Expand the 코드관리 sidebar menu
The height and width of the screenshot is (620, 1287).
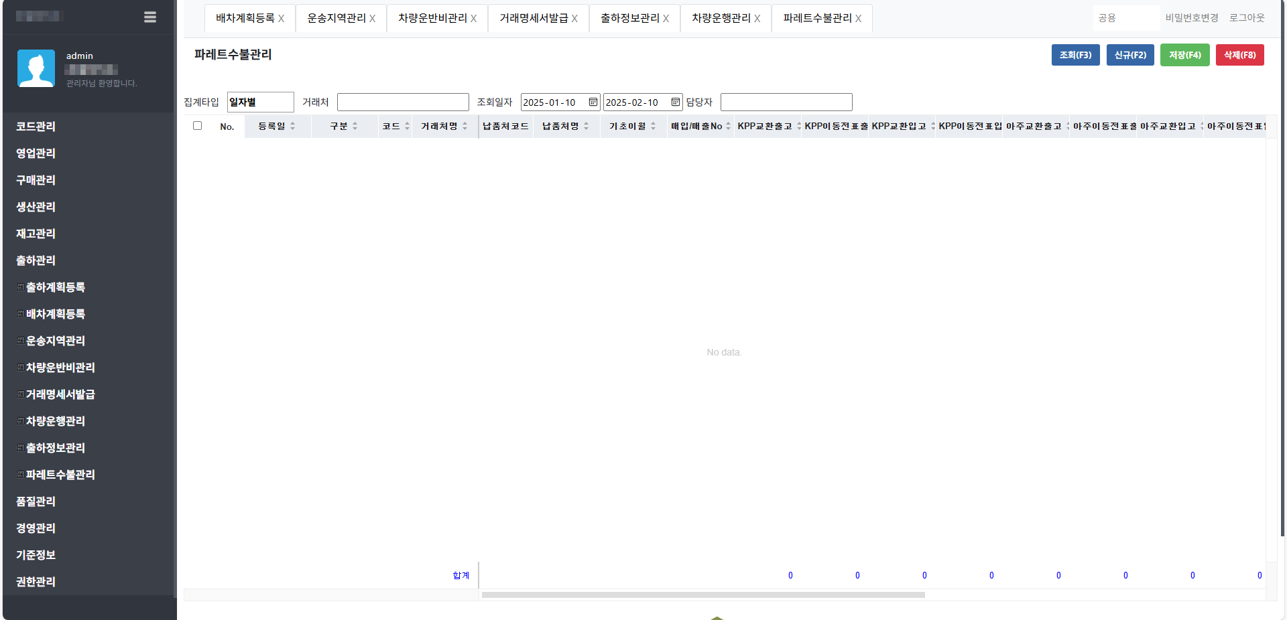(x=36, y=127)
